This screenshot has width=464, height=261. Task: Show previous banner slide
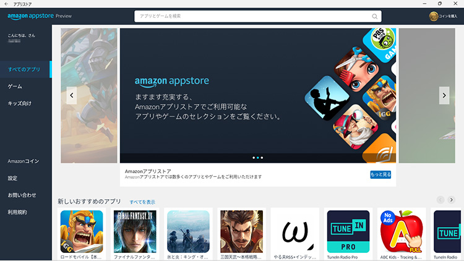pos(72,95)
